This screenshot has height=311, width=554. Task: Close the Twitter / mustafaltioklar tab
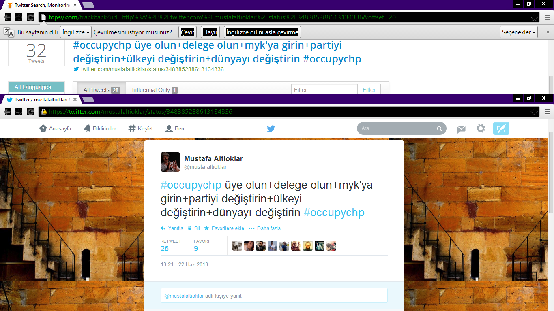[x=75, y=99]
